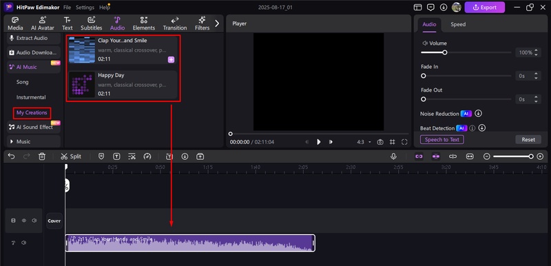
Task: Change the window layout icon
Action: click(417, 8)
